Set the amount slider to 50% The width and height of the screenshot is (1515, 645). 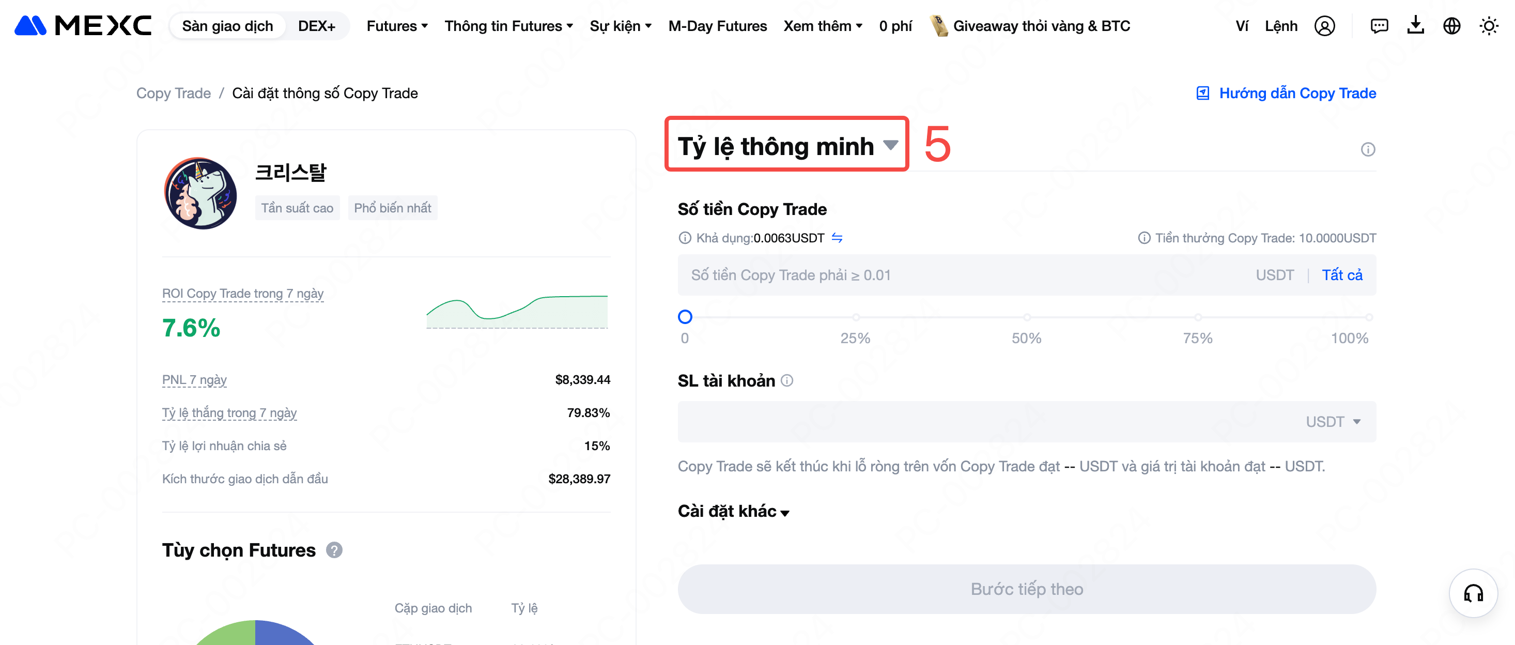tap(1026, 317)
